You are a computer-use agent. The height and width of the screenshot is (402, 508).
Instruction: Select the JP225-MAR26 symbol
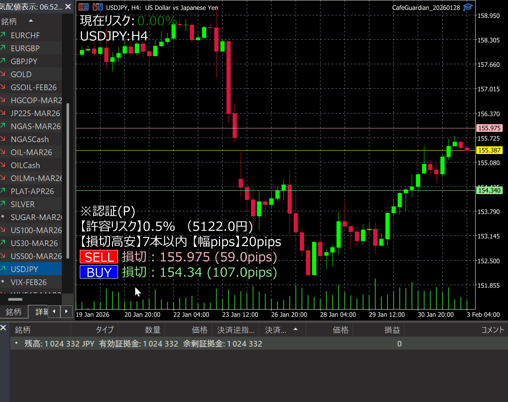(35, 113)
